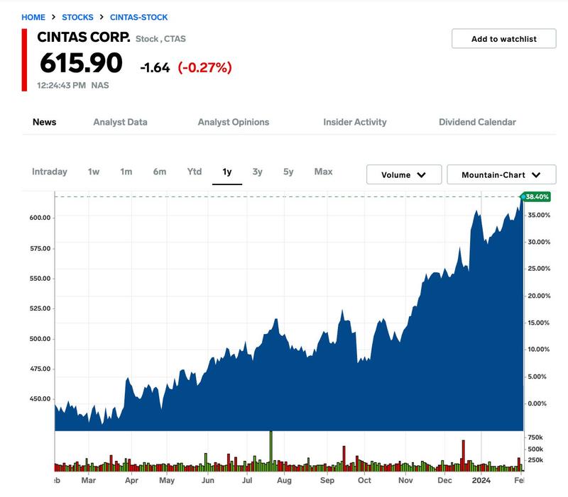This screenshot has height=497, width=568.
Task: Switch chart to 5y range
Action: [288, 172]
